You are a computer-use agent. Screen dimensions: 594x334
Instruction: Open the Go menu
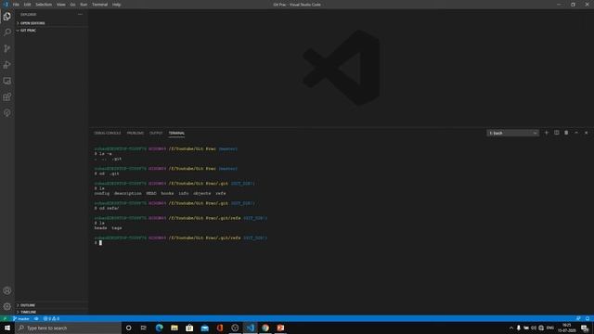point(72,5)
